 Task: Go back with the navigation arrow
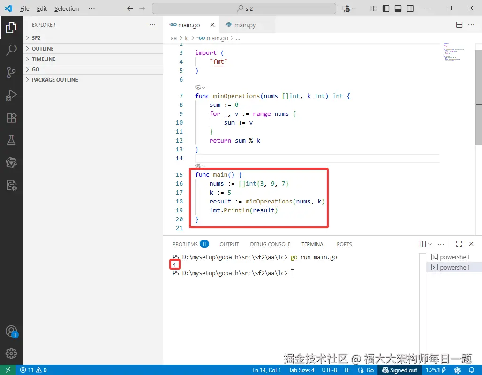(130, 8)
